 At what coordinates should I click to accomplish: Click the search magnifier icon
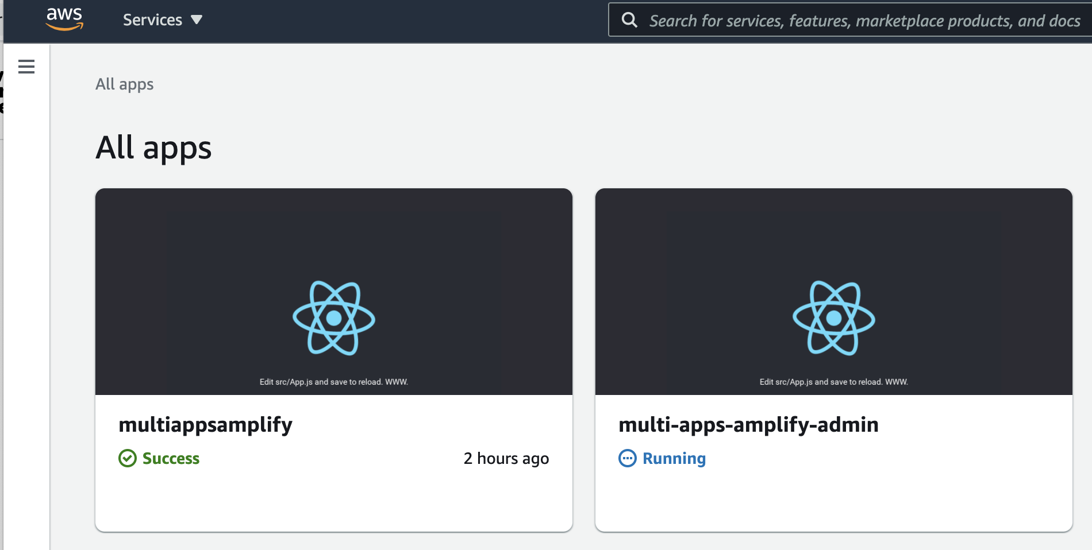[x=629, y=20]
